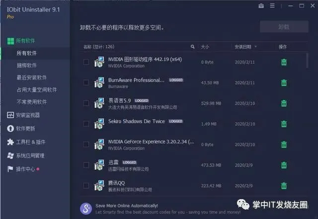Open 占用大量空间软件 in the sidebar

click(x=37, y=90)
